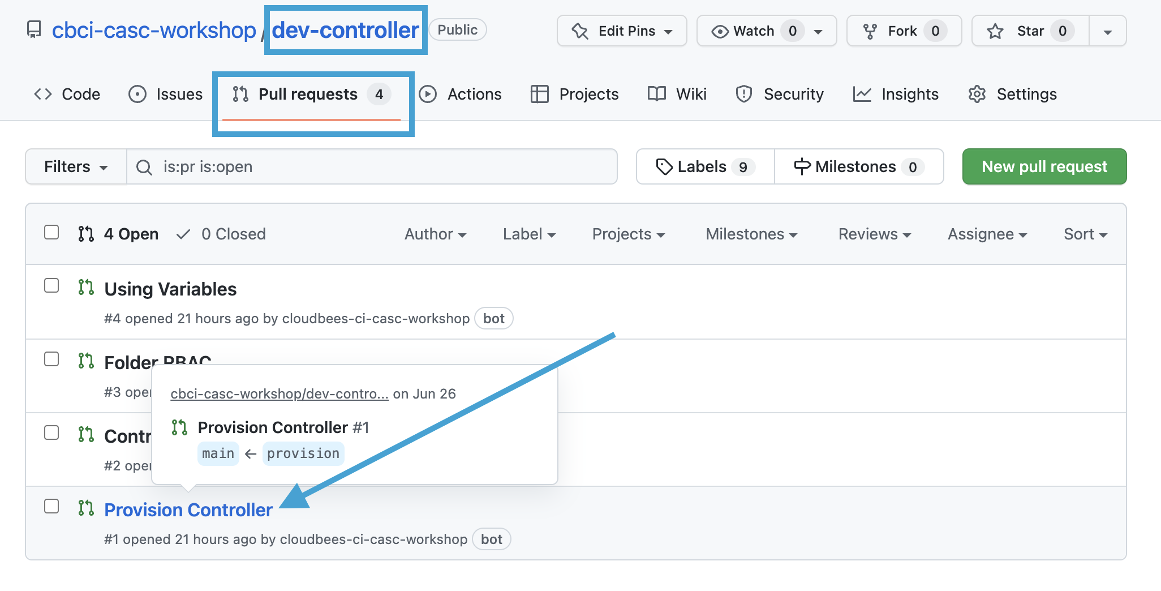The image size is (1161, 591).
Task: Click the Star icon
Action: click(x=995, y=31)
